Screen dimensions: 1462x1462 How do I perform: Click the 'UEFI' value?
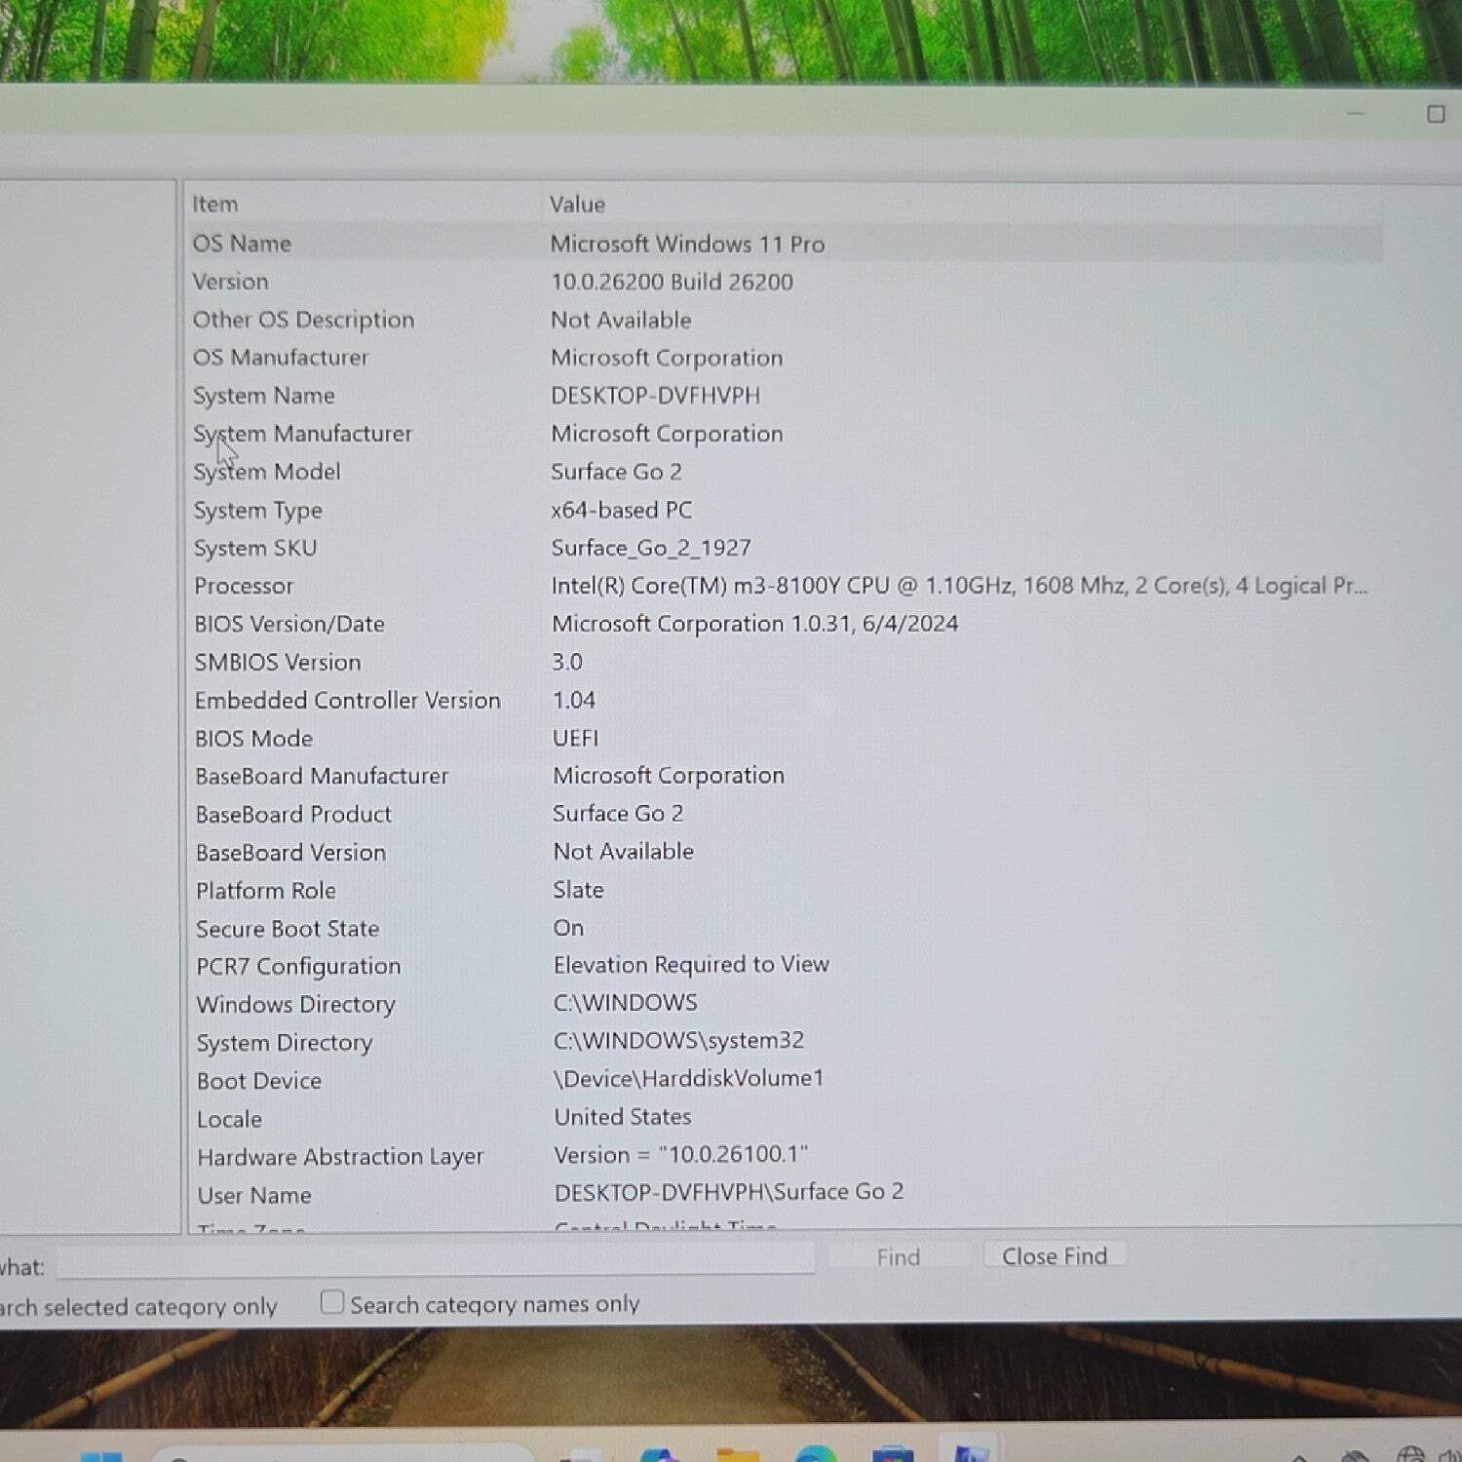(x=575, y=738)
